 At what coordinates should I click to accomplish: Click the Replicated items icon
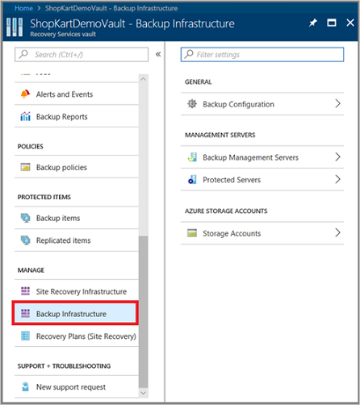(26, 240)
